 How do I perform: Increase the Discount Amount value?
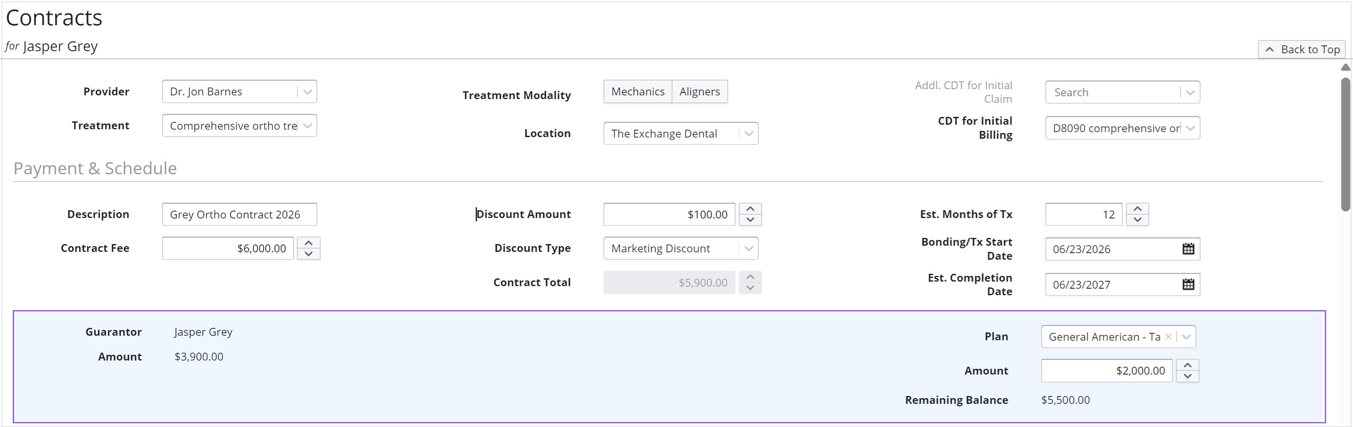(750, 209)
